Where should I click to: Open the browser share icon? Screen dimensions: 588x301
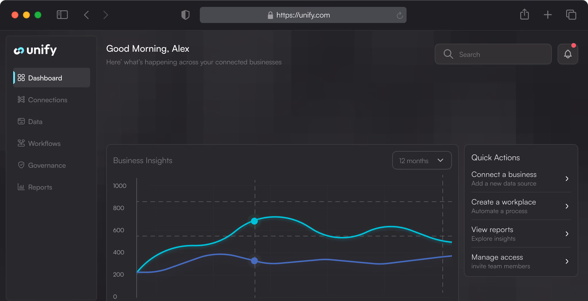[525, 14]
